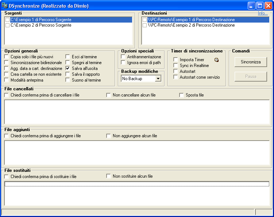Enable Spegni al termine checkbox
The image size is (274, 217).
click(67, 63)
